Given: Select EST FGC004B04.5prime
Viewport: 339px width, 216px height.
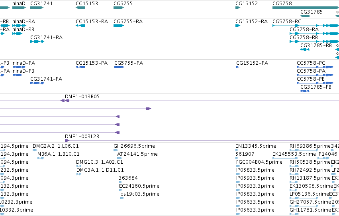Looking at the screenshot, I should (x=238, y=166).
